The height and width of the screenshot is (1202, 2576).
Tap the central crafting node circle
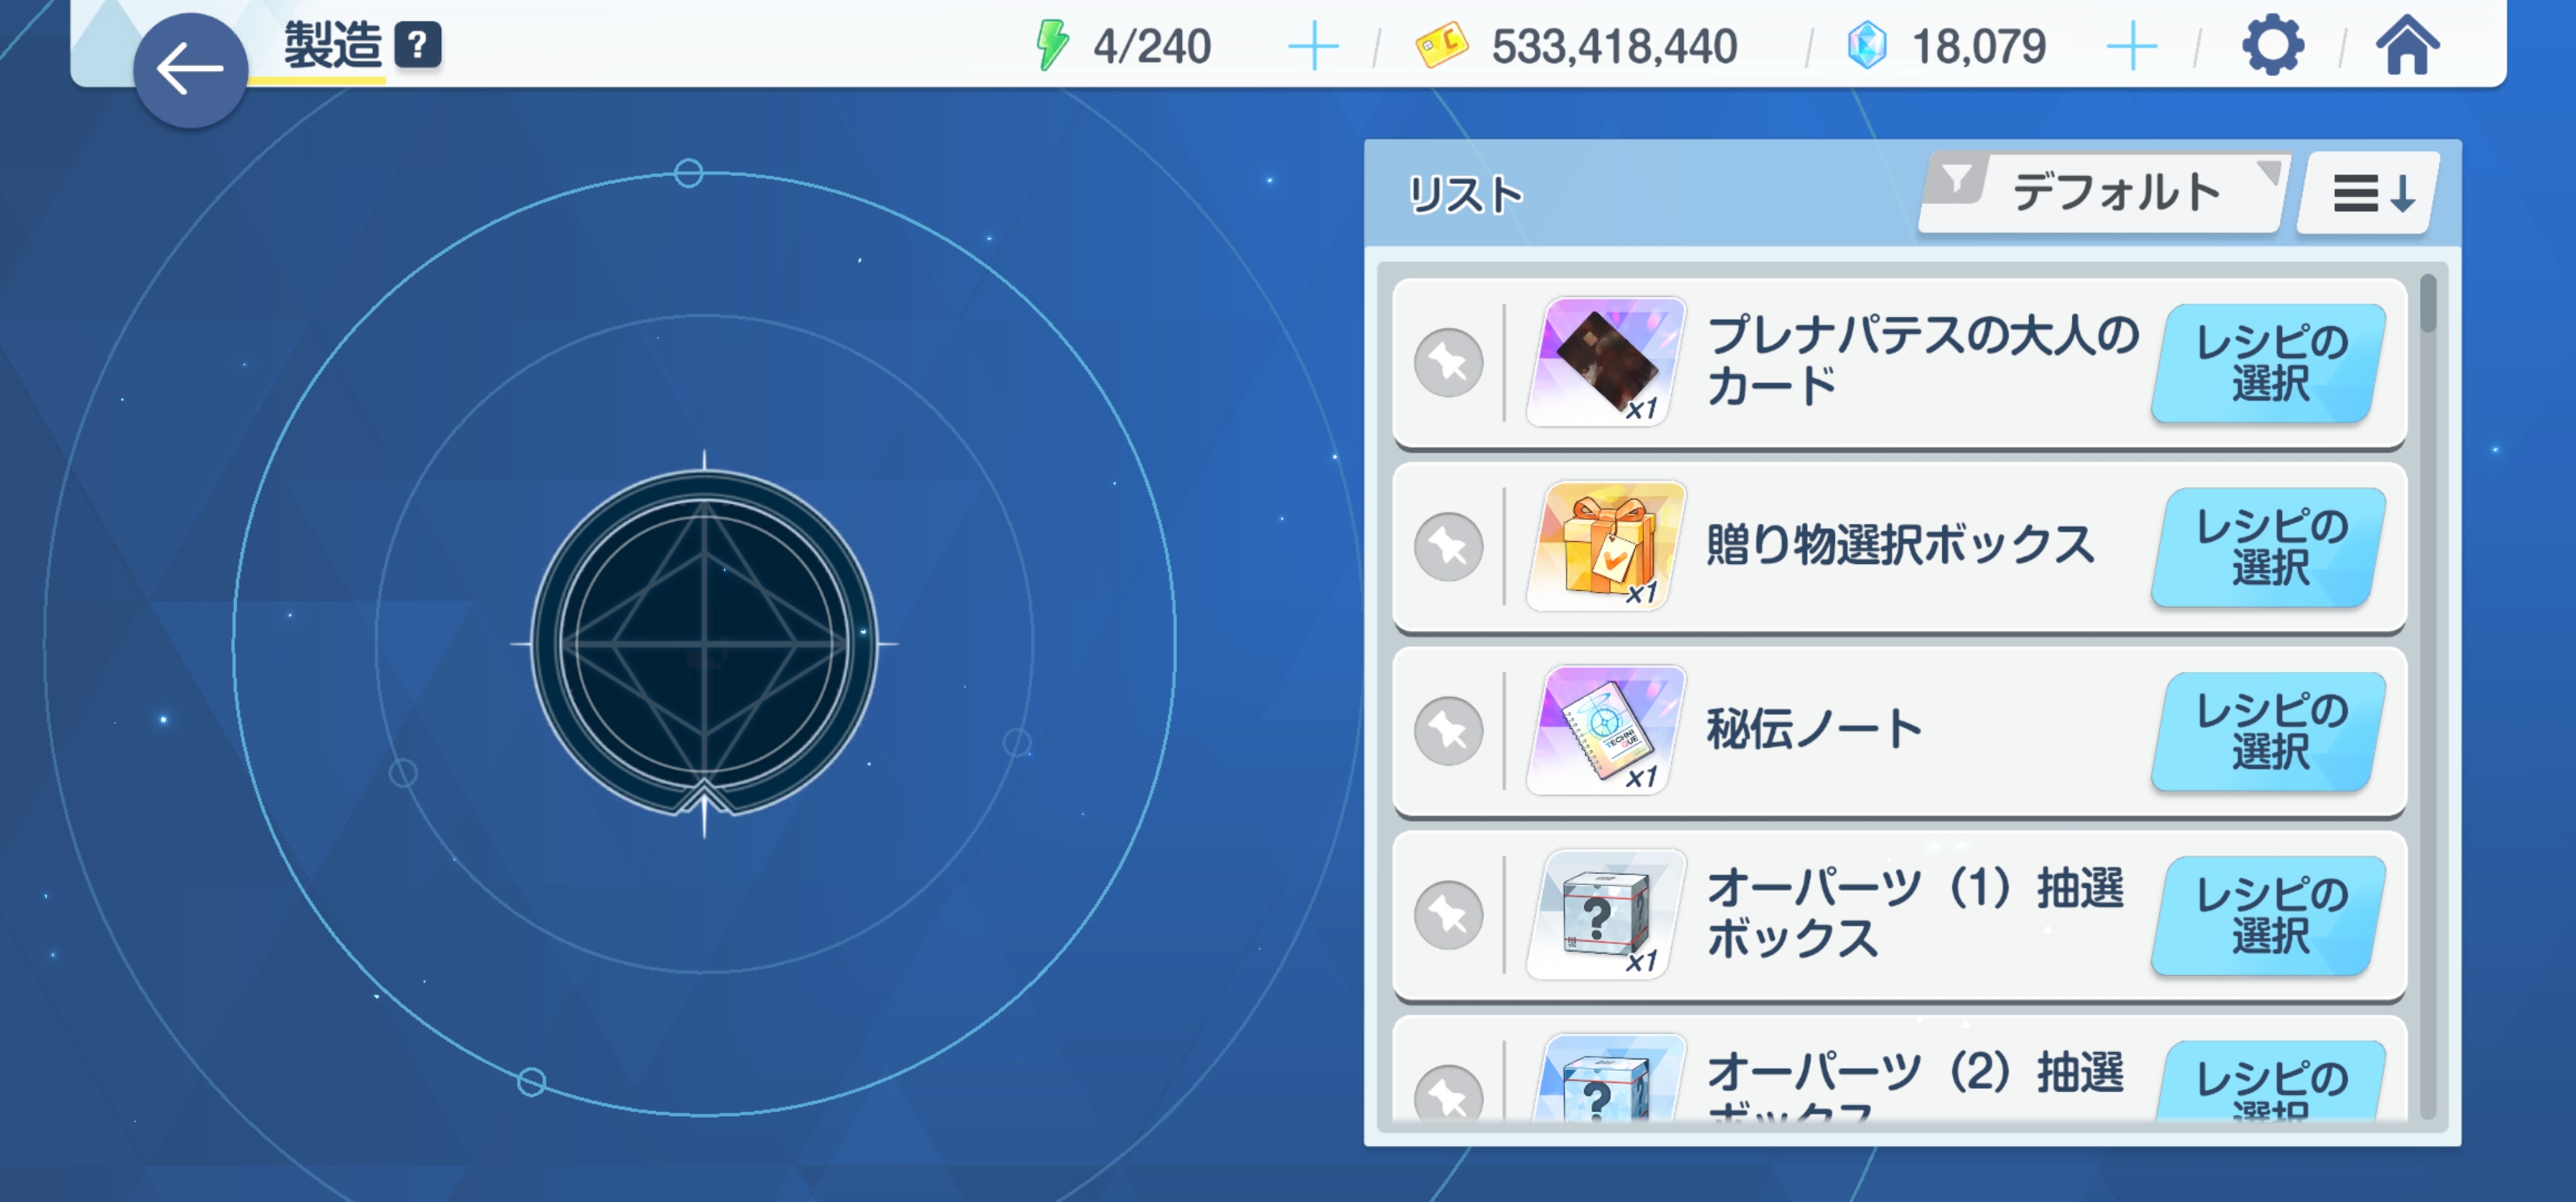pyautogui.click(x=704, y=644)
